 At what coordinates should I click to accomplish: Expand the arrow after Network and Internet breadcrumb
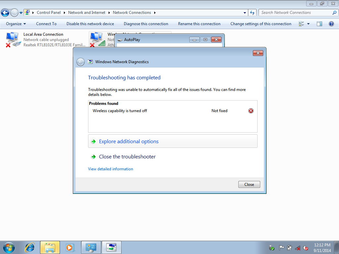pos(109,13)
